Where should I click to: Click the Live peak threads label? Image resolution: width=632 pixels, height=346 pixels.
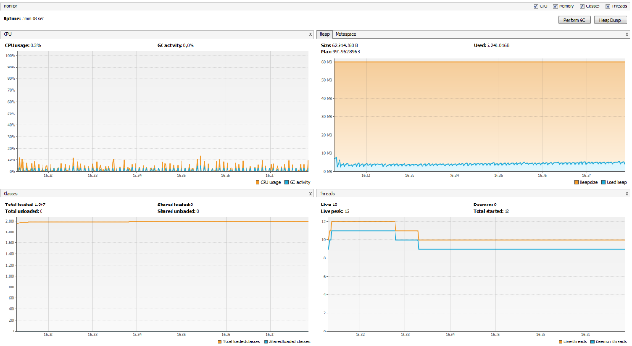pyautogui.click(x=335, y=211)
